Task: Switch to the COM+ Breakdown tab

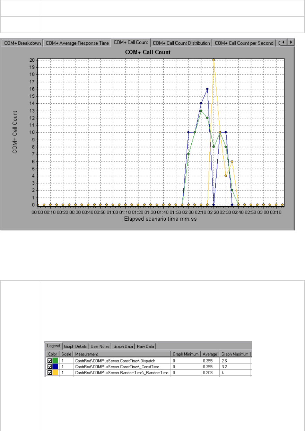Action: 22,43
